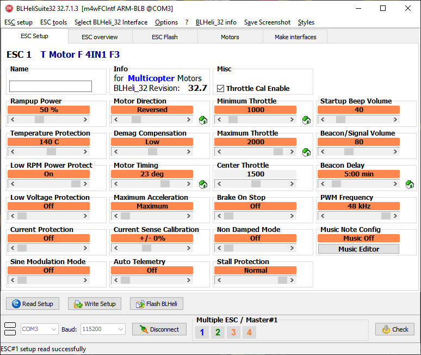This screenshot has width=421, height=355.
Task: Increase Brake On Stop with right arrow
Action: tap(292, 216)
